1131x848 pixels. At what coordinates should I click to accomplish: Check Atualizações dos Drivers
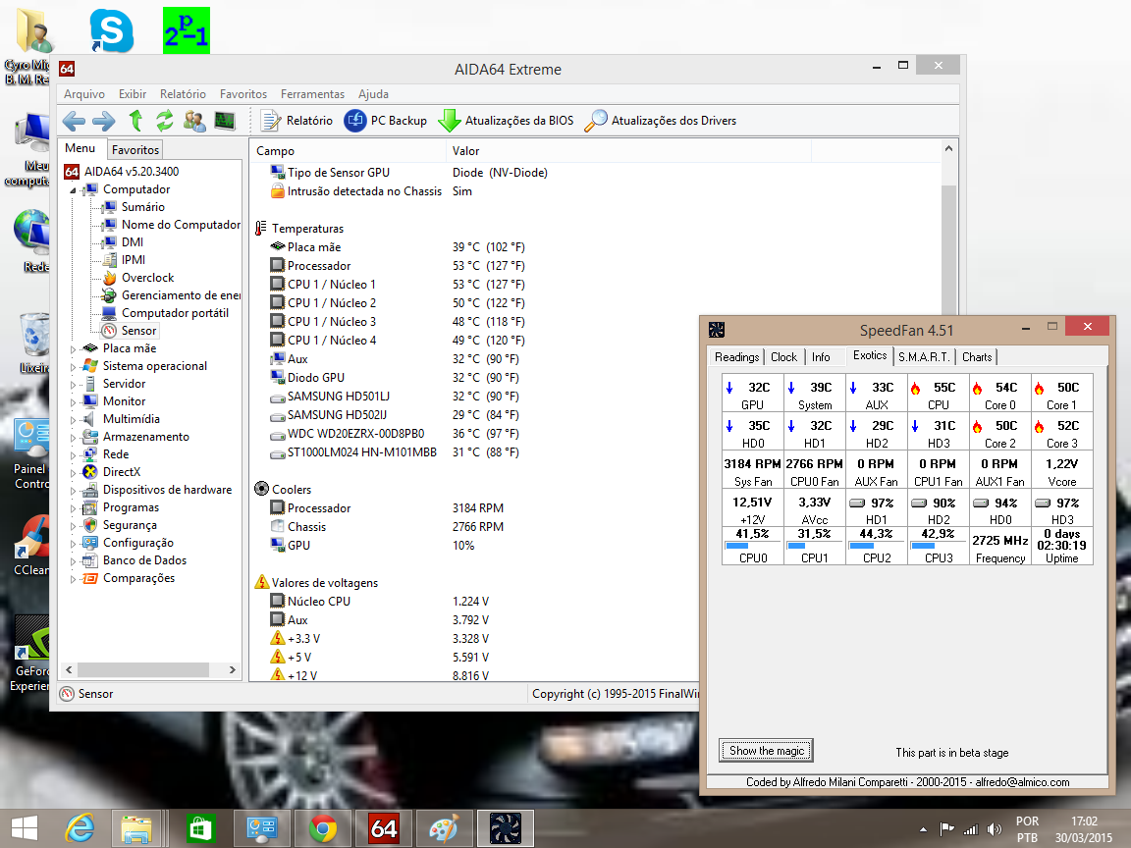pyautogui.click(x=661, y=121)
